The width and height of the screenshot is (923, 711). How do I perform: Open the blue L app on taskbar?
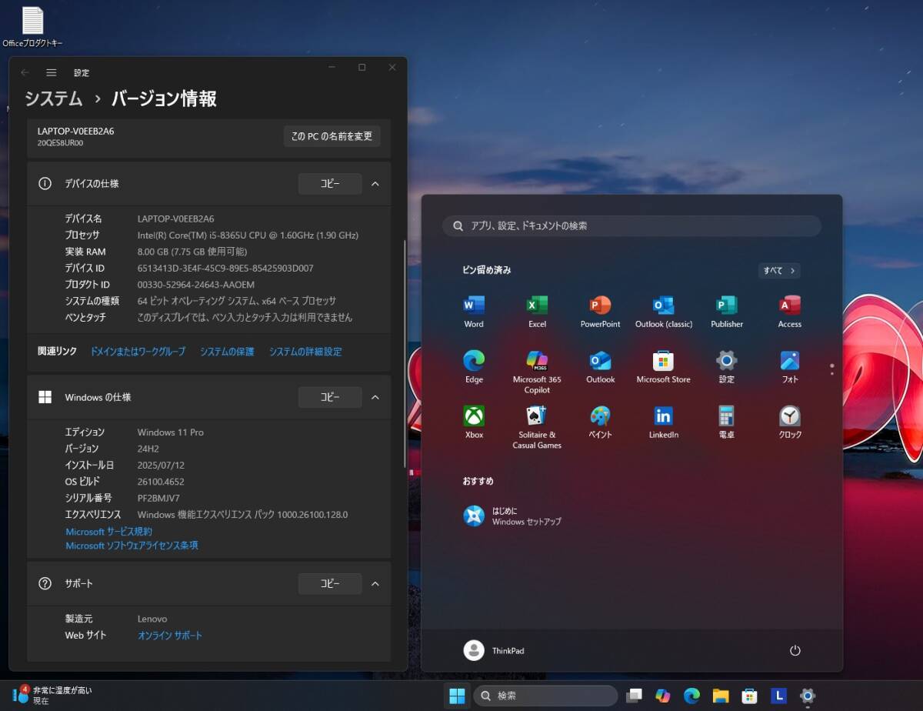click(x=778, y=696)
